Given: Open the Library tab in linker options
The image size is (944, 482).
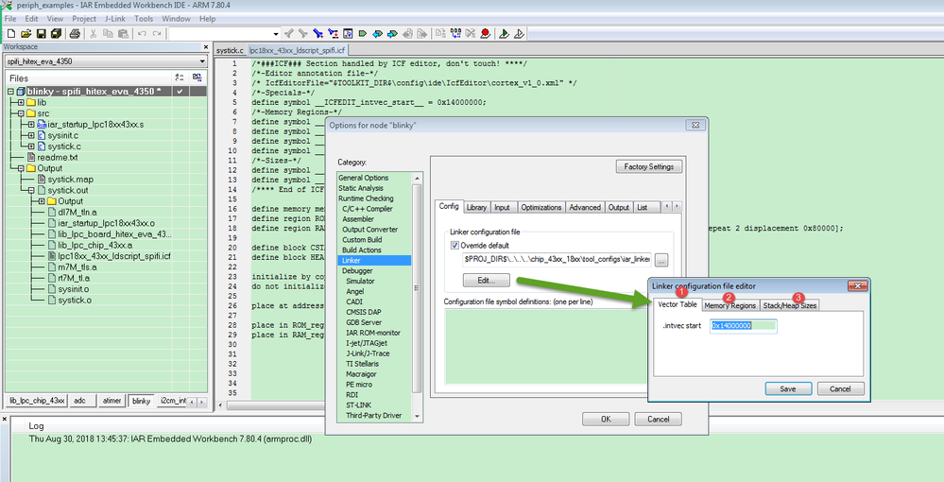Looking at the screenshot, I should click(476, 207).
